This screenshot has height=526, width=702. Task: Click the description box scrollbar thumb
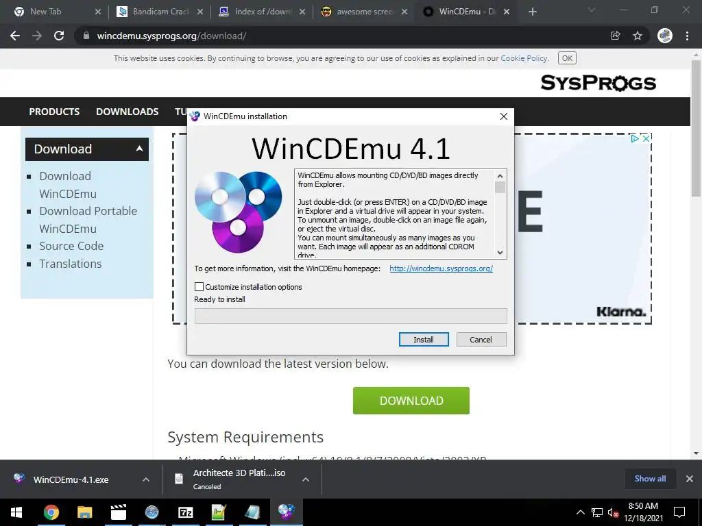pyautogui.click(x=500, y=188)
